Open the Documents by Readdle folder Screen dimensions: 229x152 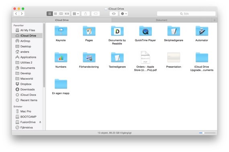117,31
